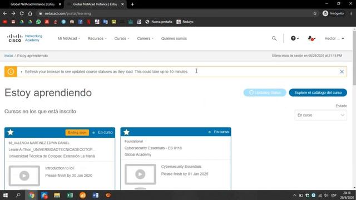This screenshot has height=200, width=356.
Task: Play the Cybersecurity Essentials course thumbnail
Action: [x=140, y=174]
